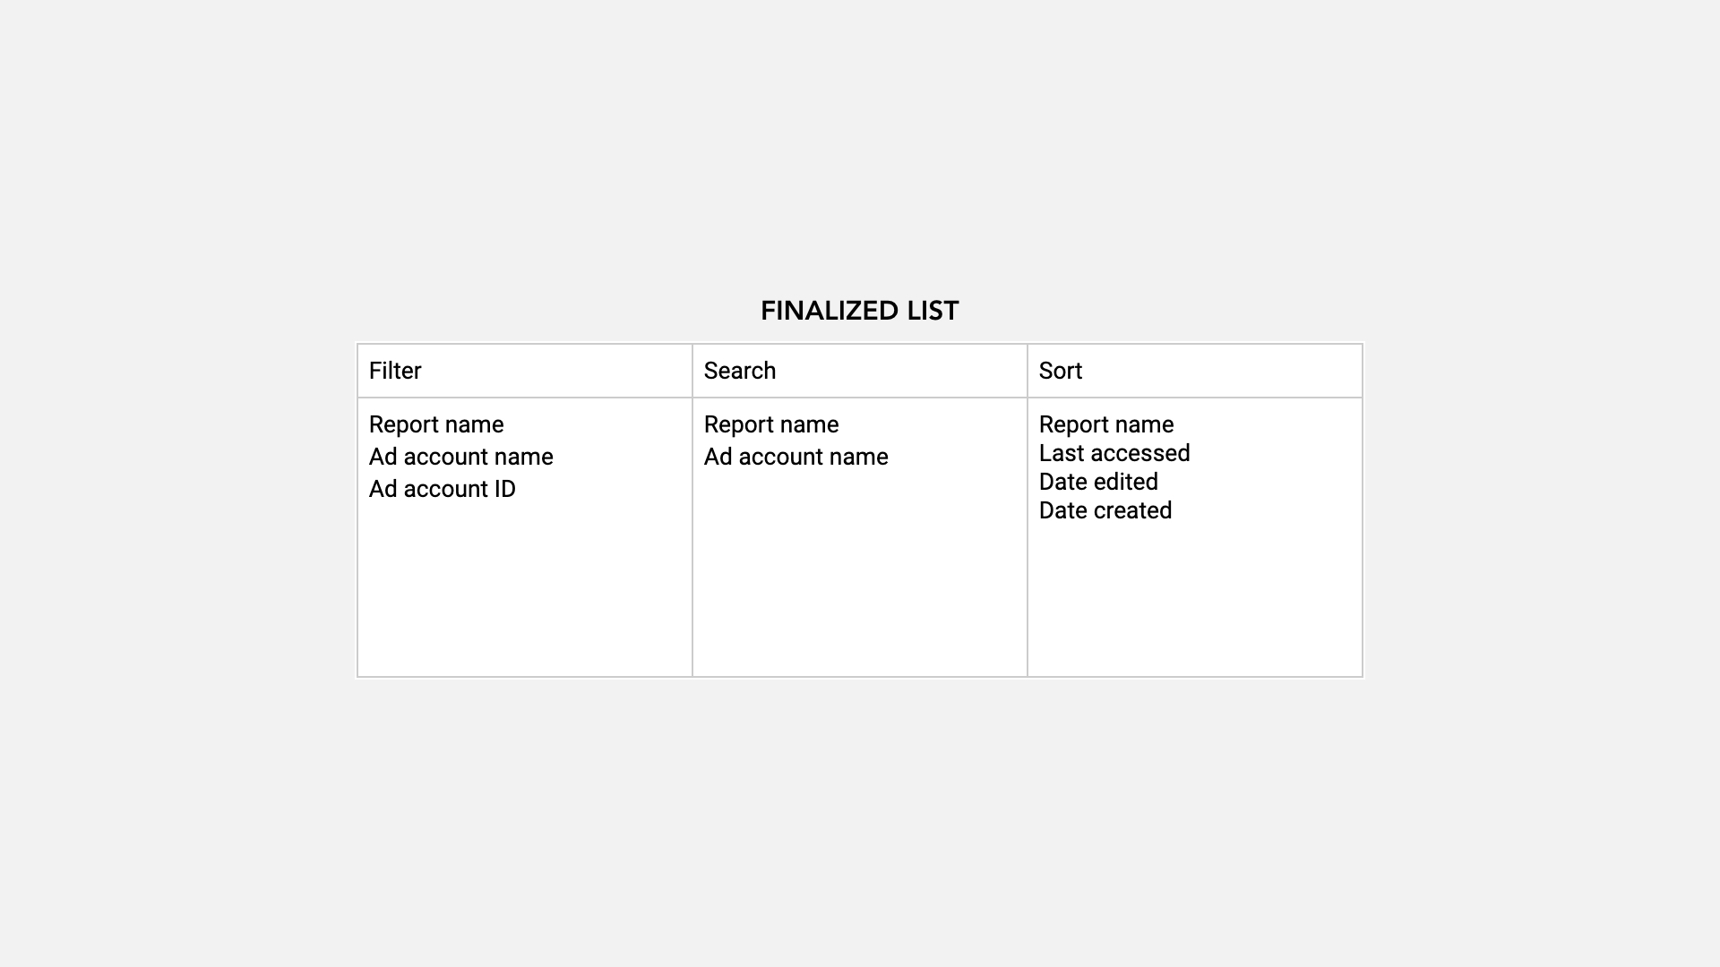Click the FINALIZED LIST title text

(x=859, y=311)
